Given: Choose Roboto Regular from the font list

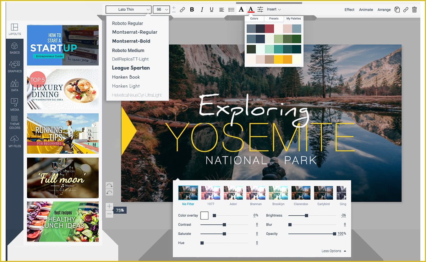Looking at the screenshot, I should (x=127, y=23).
